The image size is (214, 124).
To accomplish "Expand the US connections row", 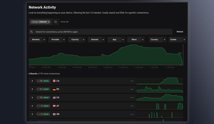I will coord(32,98).
